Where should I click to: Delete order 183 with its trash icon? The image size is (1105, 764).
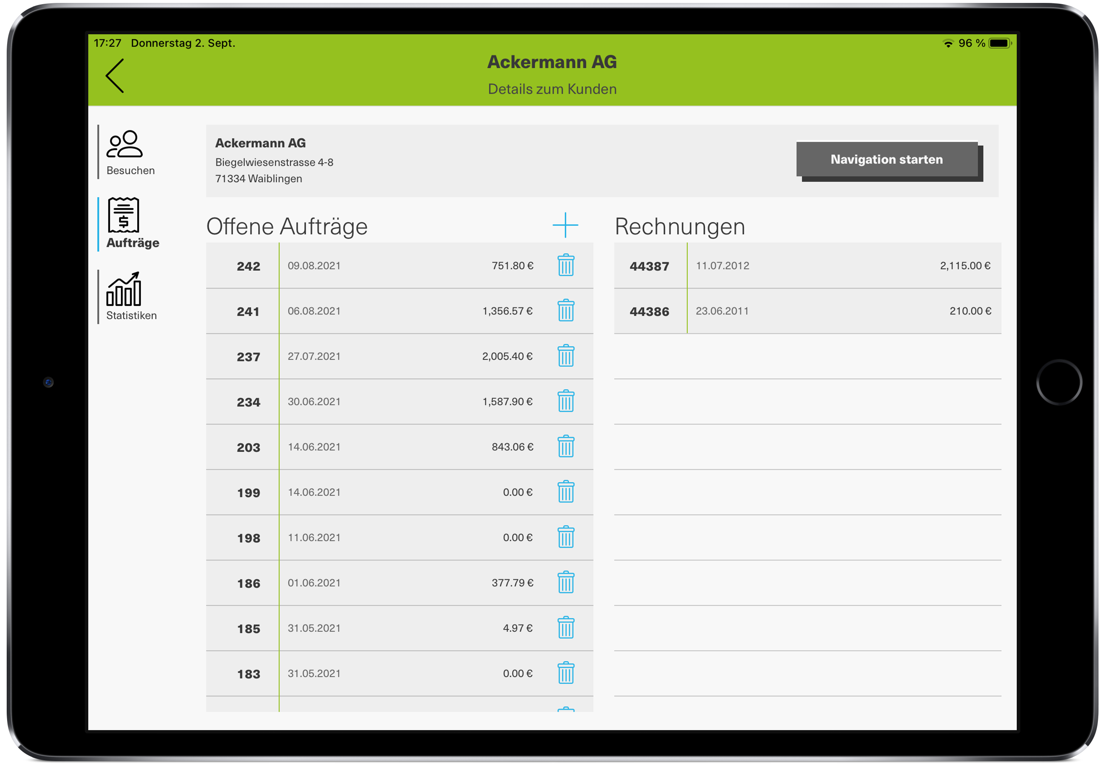point(565,674)
